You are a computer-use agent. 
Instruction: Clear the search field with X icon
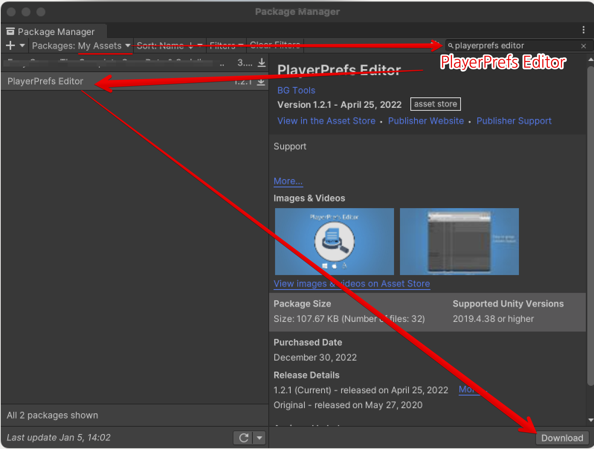coord(583,46)
